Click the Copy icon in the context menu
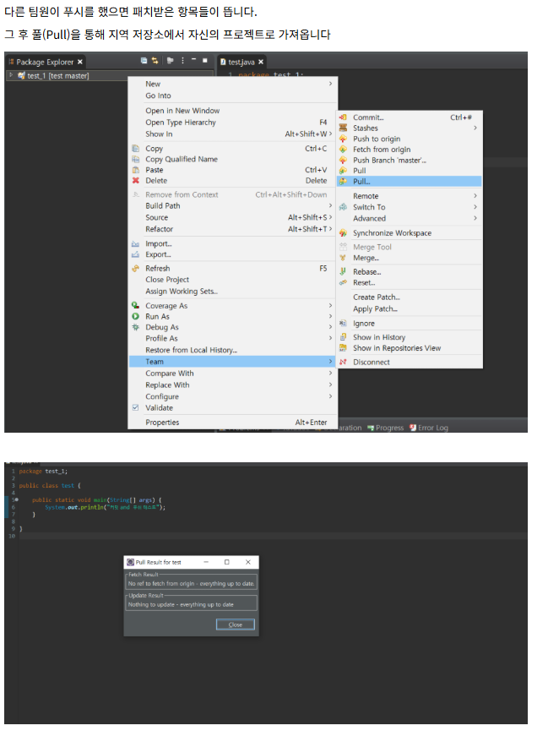The width and height of the screenshot is (559, 731). coord(136,148)
